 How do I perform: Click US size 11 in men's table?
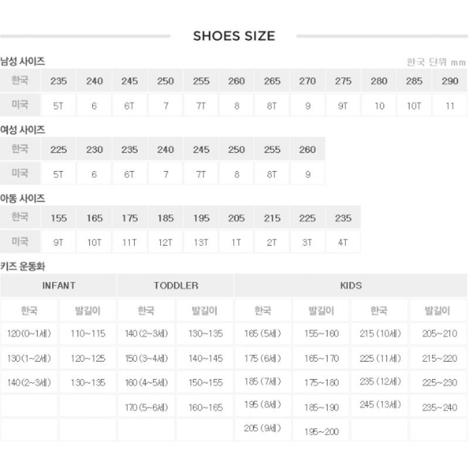point(450,106)
